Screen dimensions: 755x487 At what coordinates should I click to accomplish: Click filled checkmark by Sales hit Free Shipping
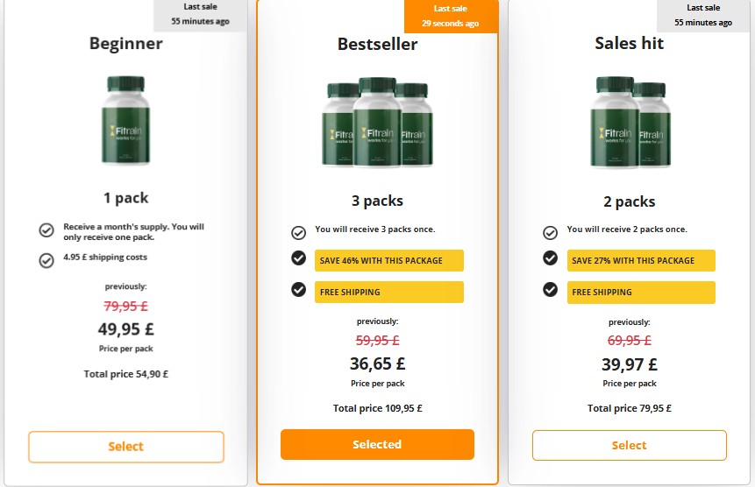click(x=550, y=289)
